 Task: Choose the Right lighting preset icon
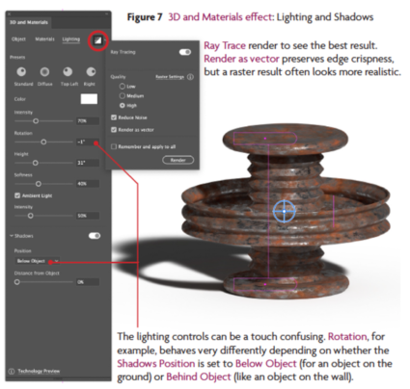91,71
